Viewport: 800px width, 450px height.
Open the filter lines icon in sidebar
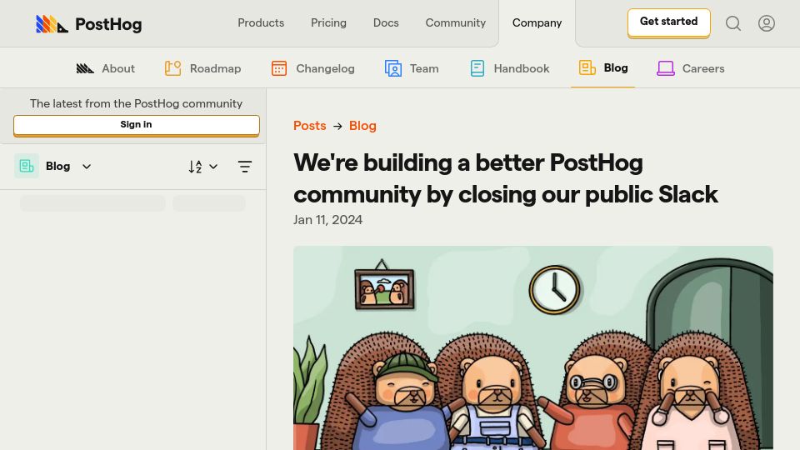click(x=245, y=167)
